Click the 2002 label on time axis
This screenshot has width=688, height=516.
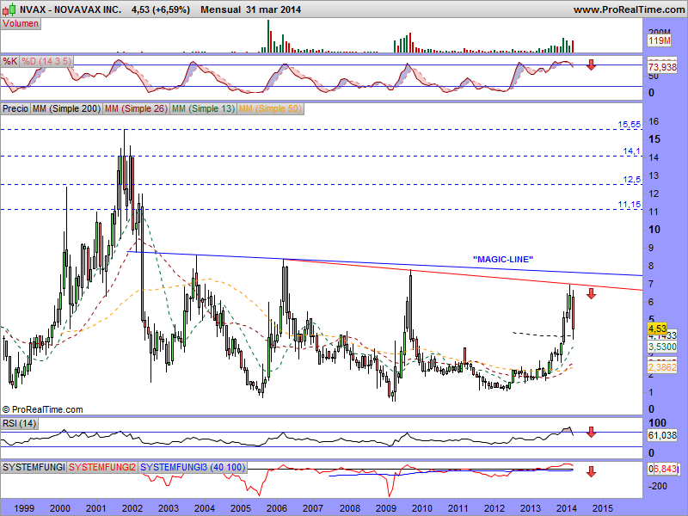click(x=132, y=508)
